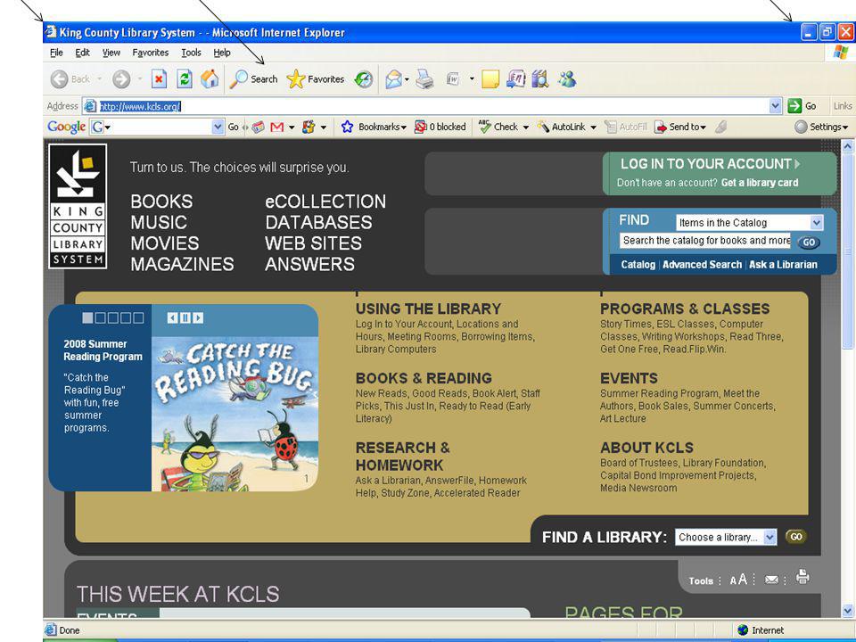Image resolution: width=856 pixels, height=642 pixels.
Task: Click the page print icon in Tools bar
Action: point(802,577)
